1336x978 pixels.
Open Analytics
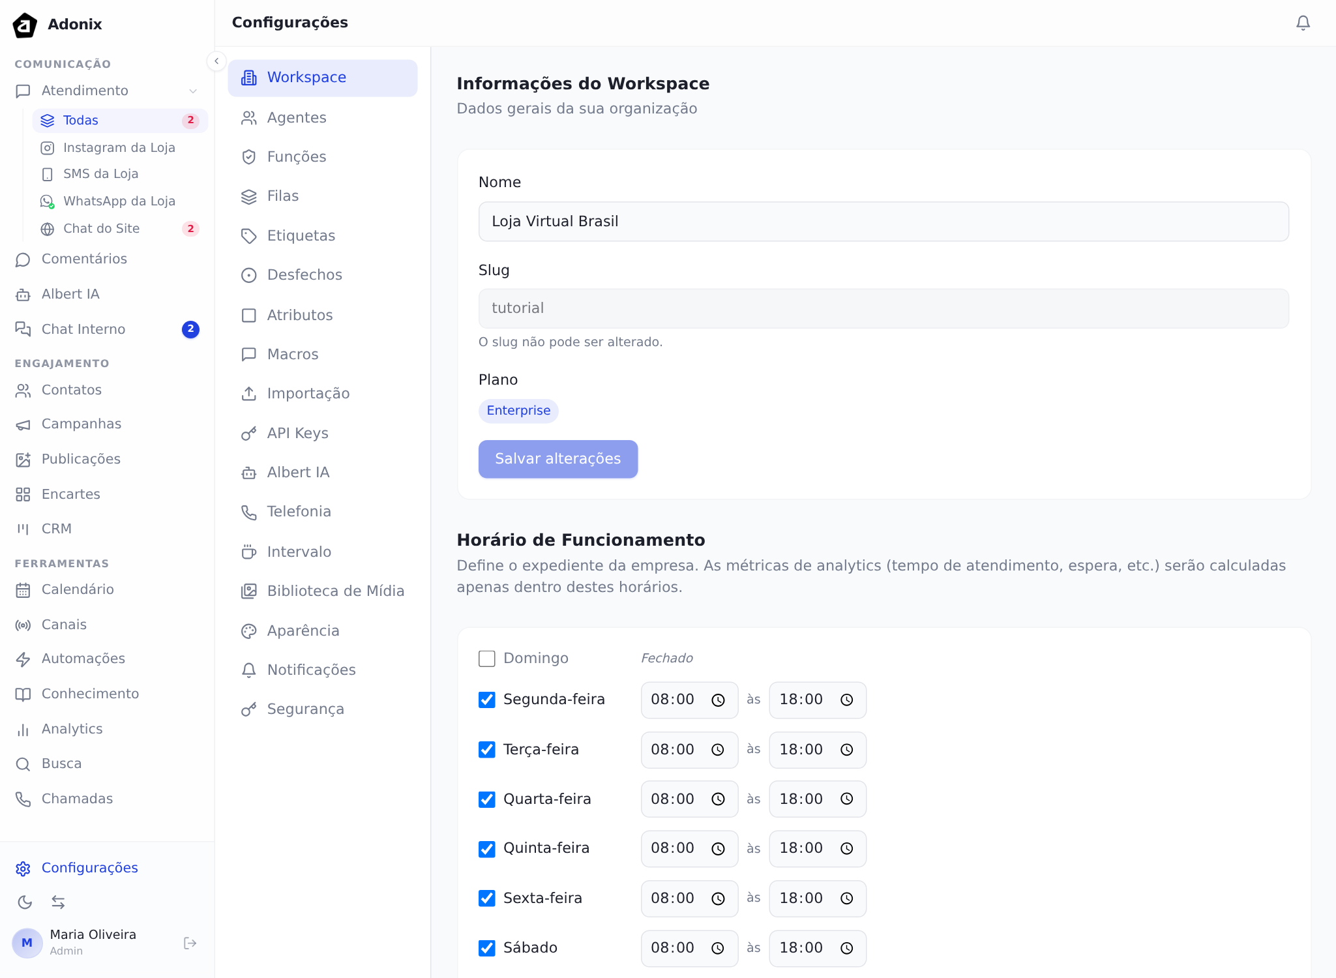coord(107,730)
